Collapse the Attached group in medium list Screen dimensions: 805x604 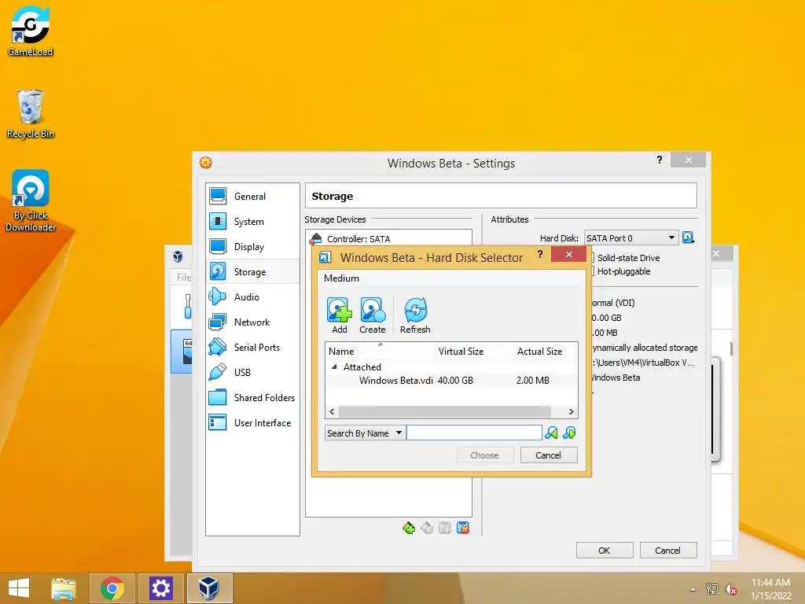point(334,366)
